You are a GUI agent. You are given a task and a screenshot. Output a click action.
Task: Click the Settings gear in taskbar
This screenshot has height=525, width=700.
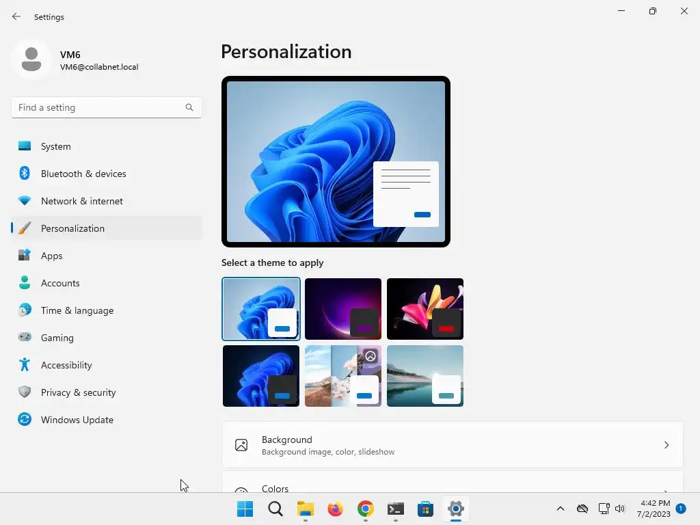coord(456,509)
